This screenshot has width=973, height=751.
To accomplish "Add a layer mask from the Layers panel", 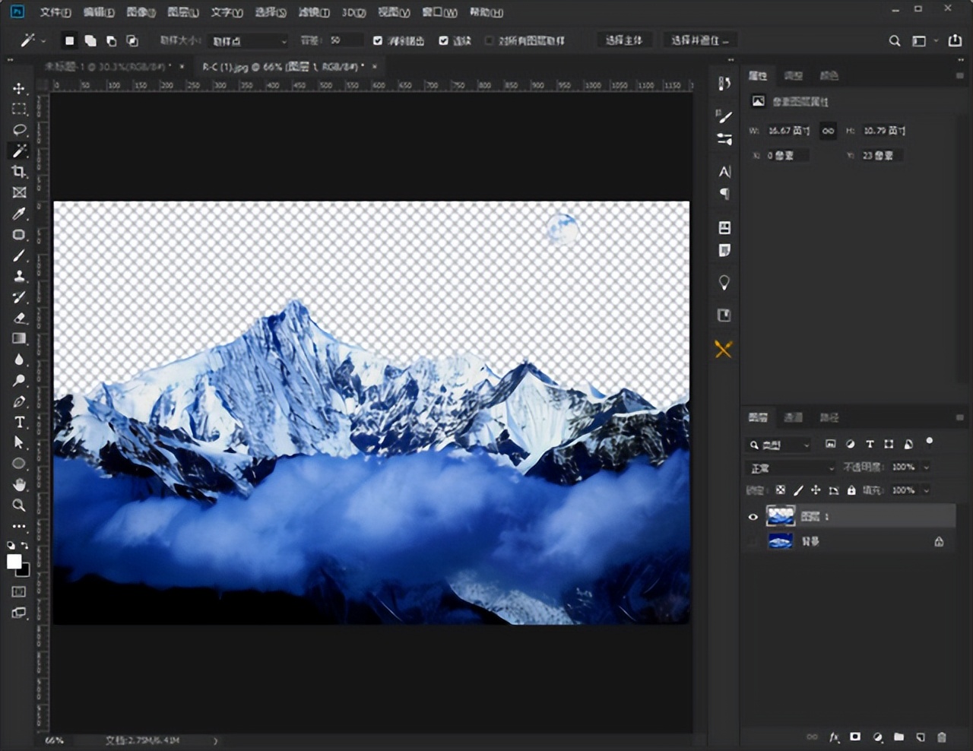I will click(x=855, y=737).
